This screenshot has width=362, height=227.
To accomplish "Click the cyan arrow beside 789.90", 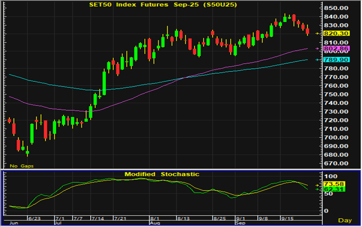I will tap(316, 59).
